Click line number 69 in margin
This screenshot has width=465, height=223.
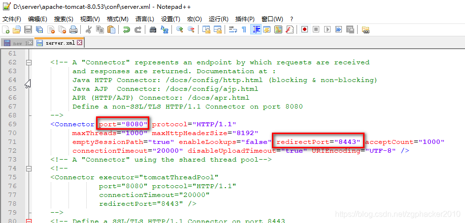pos(12,124)
